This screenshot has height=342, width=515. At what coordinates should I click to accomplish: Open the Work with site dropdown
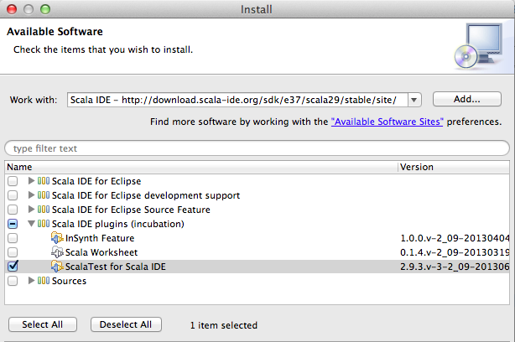point(414,100)
